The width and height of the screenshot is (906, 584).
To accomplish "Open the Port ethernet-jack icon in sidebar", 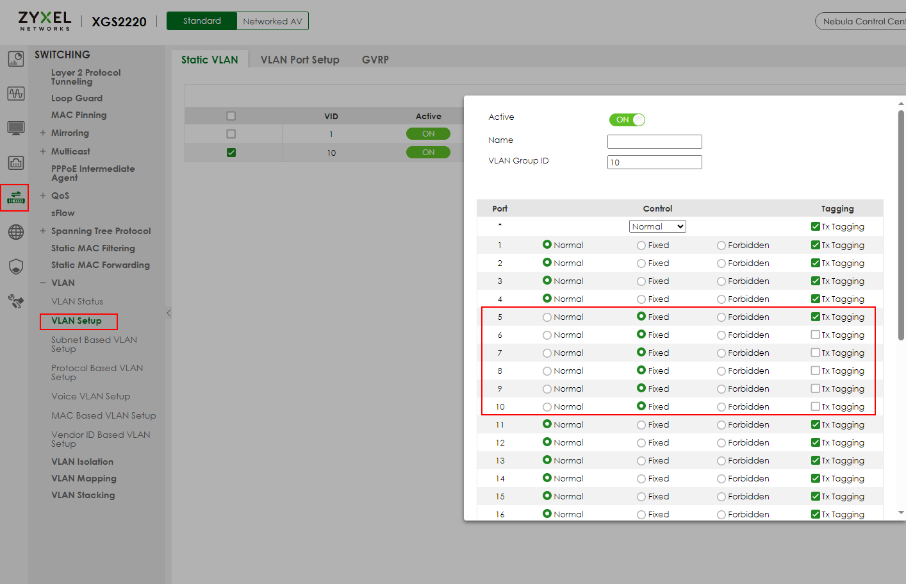I will (x=16, y=163).
